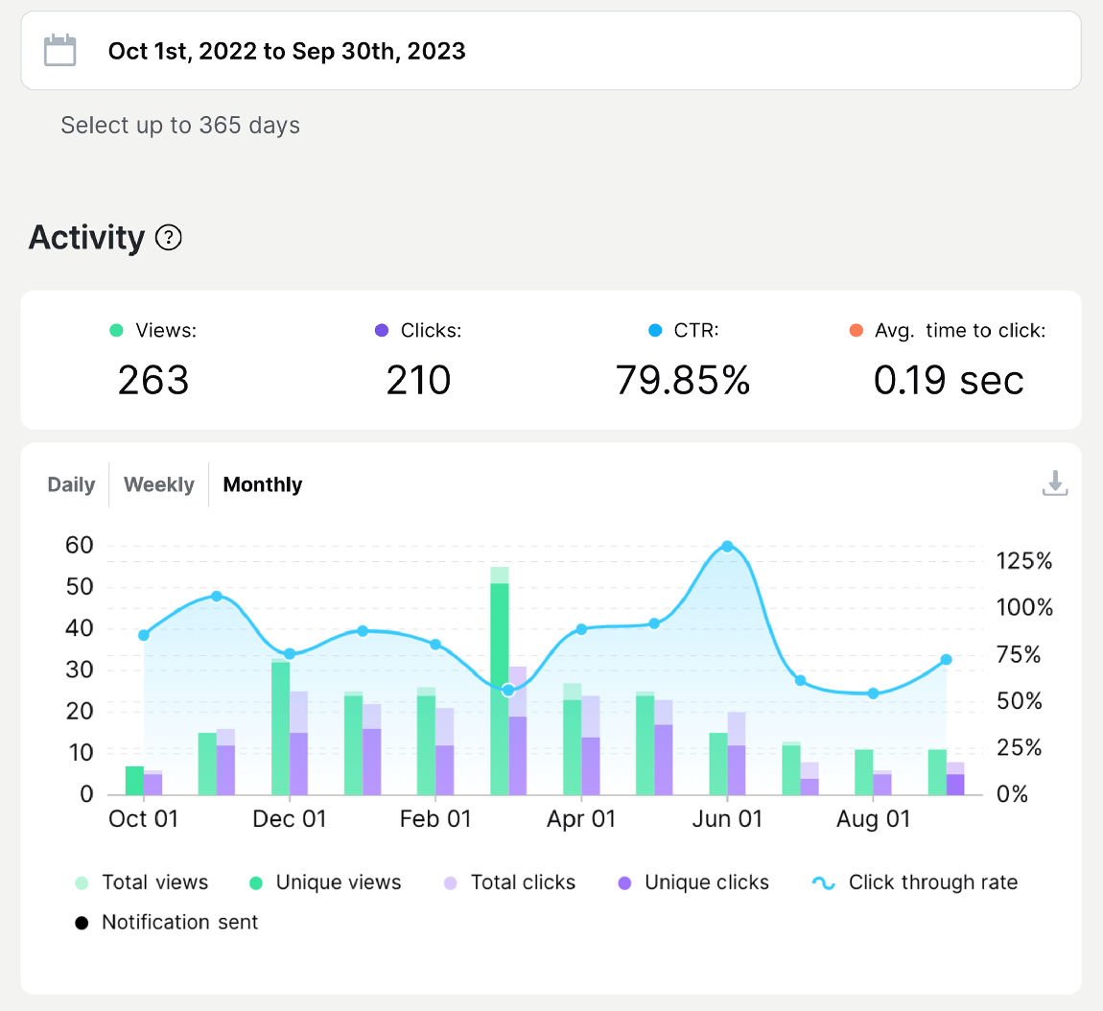Switch to the Daily tab
1103x1011 pixels.
[71, 484]
